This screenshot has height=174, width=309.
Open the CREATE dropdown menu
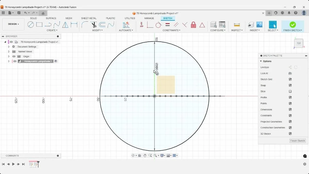pos(52,30)
